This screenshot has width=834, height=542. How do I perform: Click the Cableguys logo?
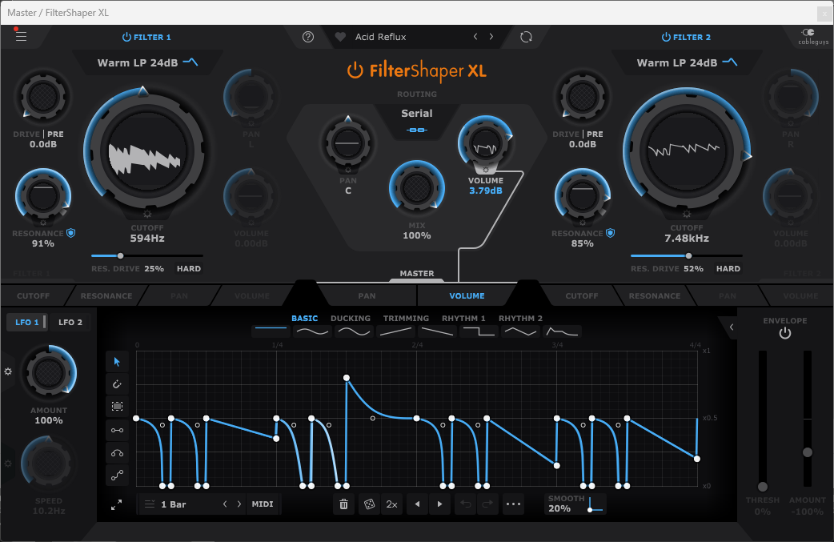click(x=812, y=36)
